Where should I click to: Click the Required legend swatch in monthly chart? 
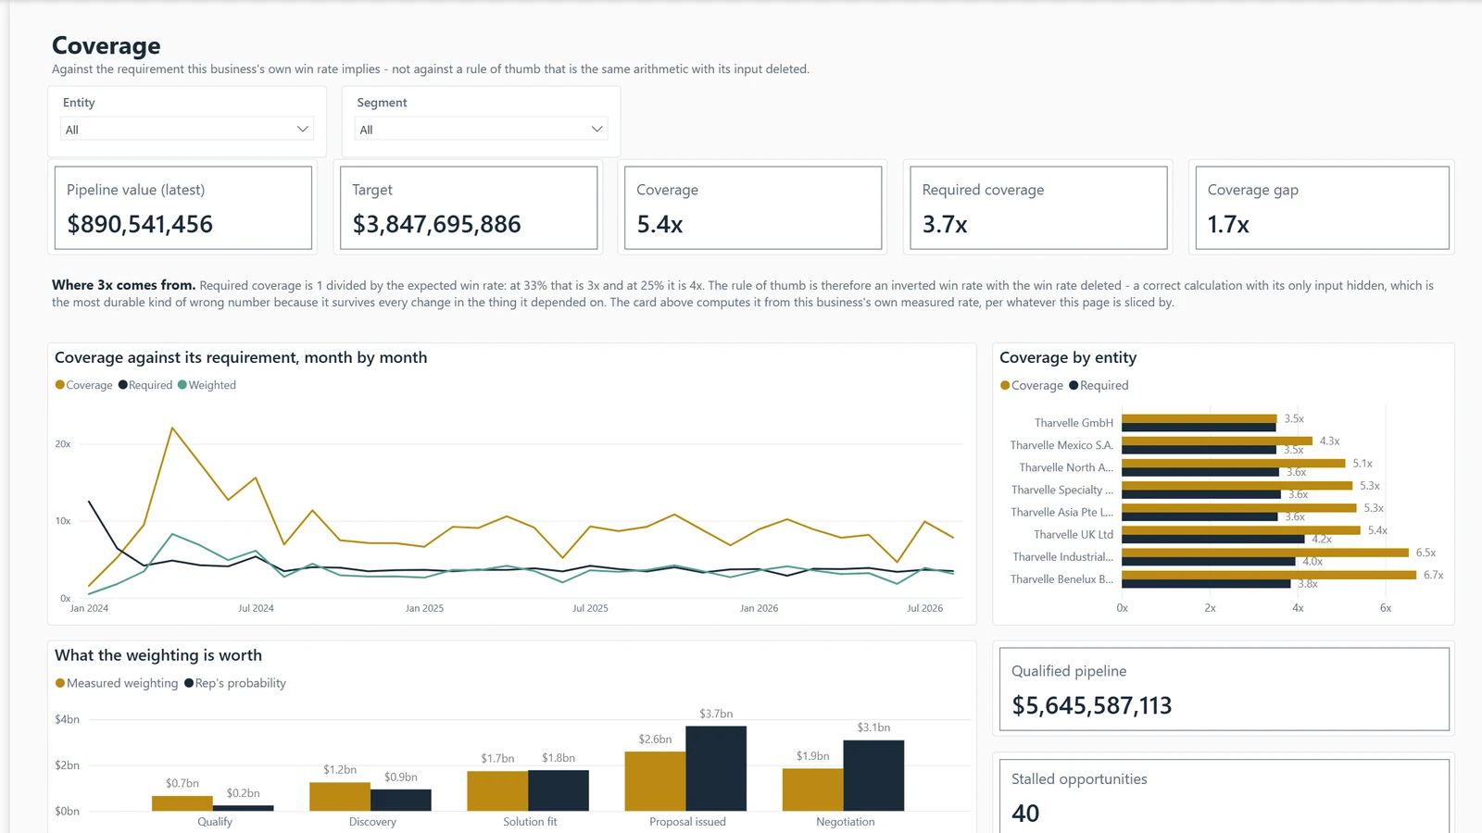click(122, 385)
